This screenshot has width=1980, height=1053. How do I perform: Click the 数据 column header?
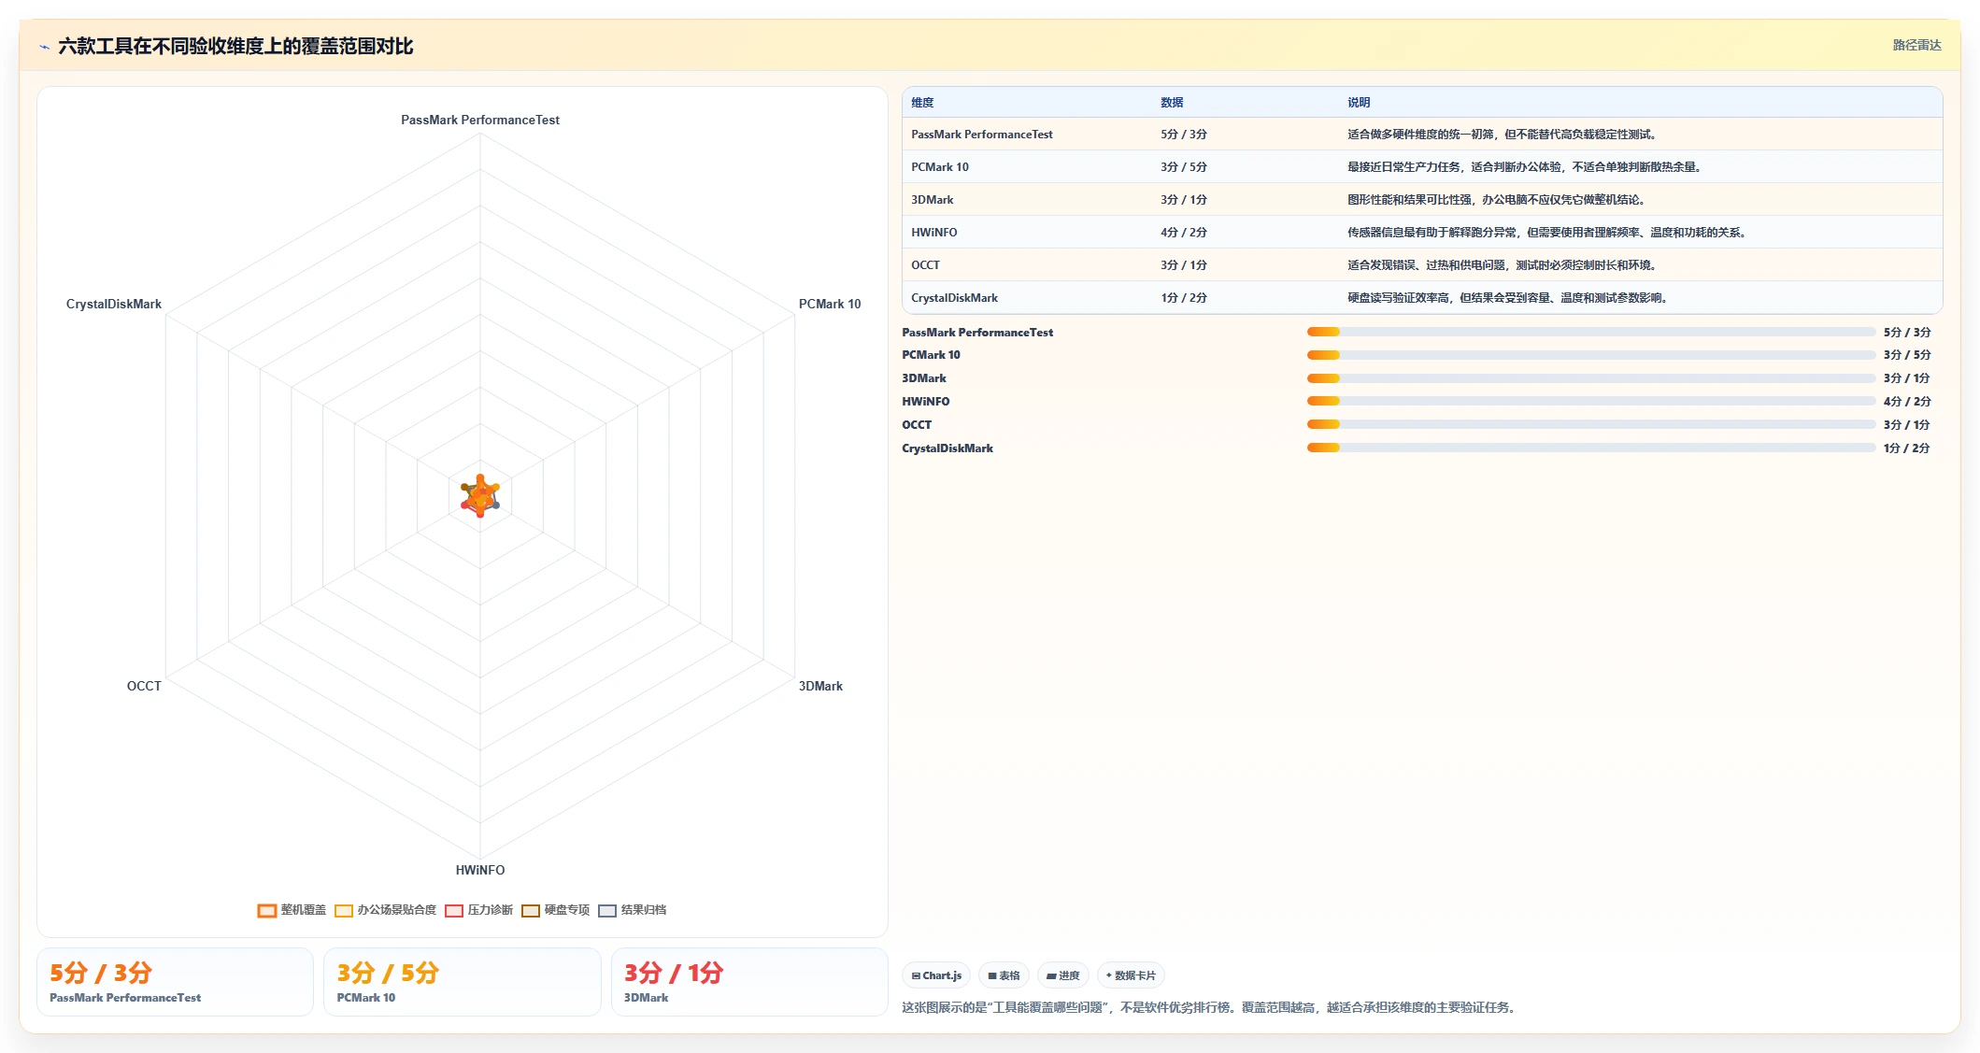[1172, 103]
